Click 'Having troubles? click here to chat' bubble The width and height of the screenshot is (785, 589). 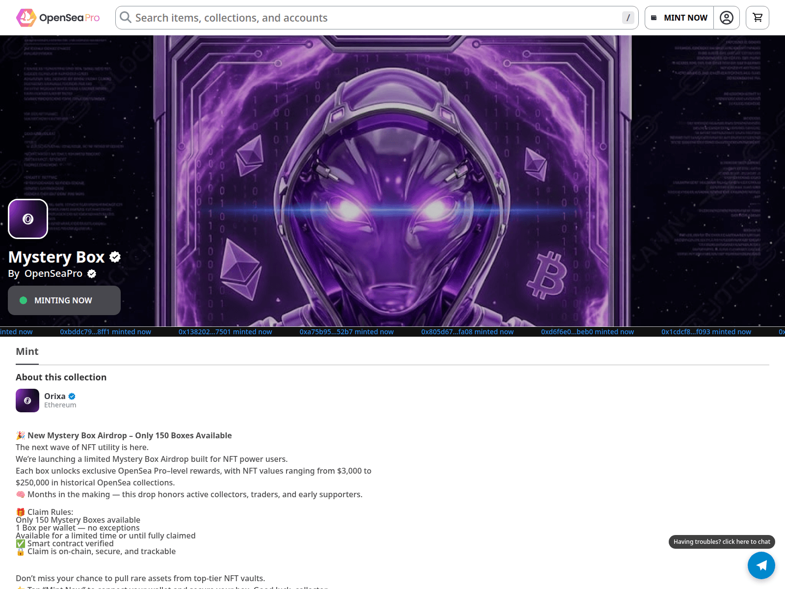[x=722, y=542]
